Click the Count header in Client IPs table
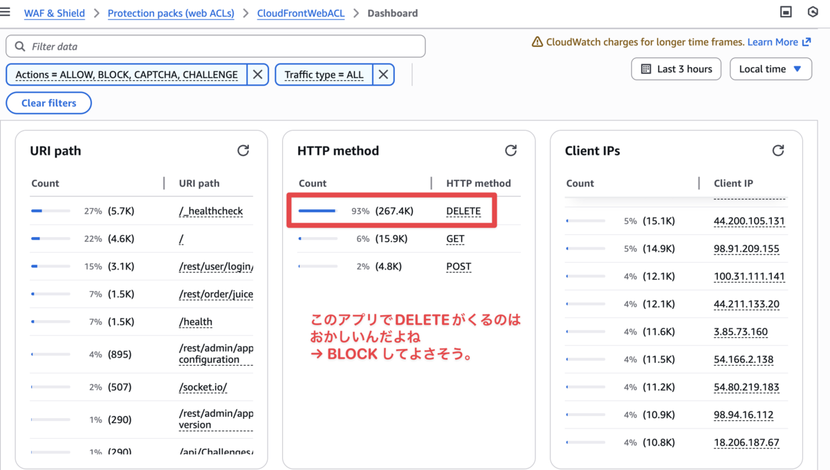830x470 pixels. (x=580, y=183)
